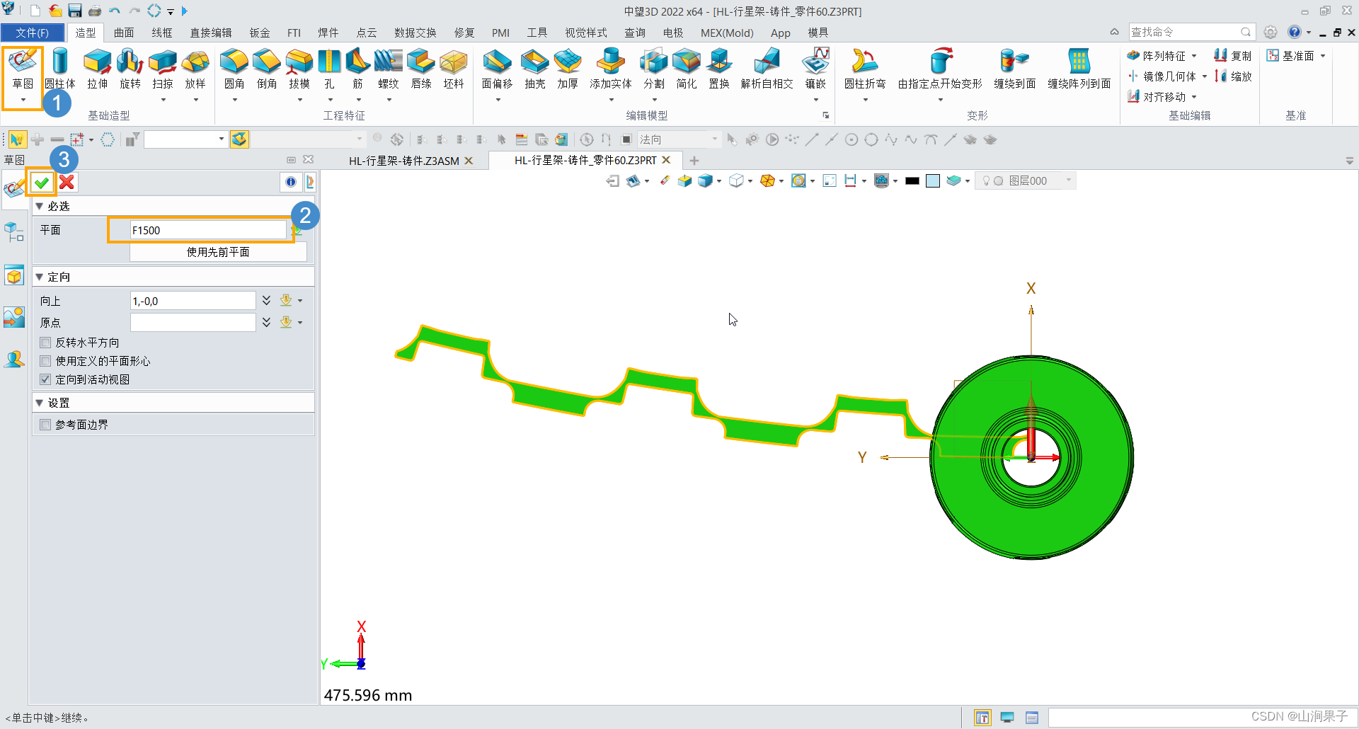Select the 草图 sketch tool
Image resolution: width=1359 pixels, height=729 pixels.
[23, 69]
